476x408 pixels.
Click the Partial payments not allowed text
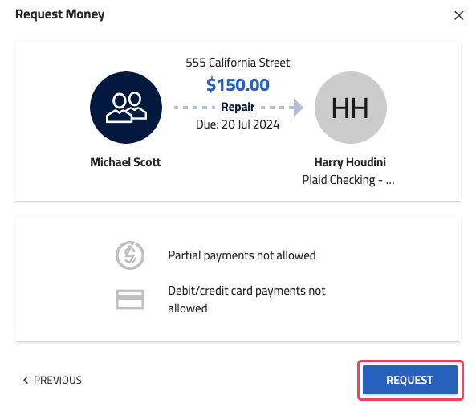[x=242, y=255]
